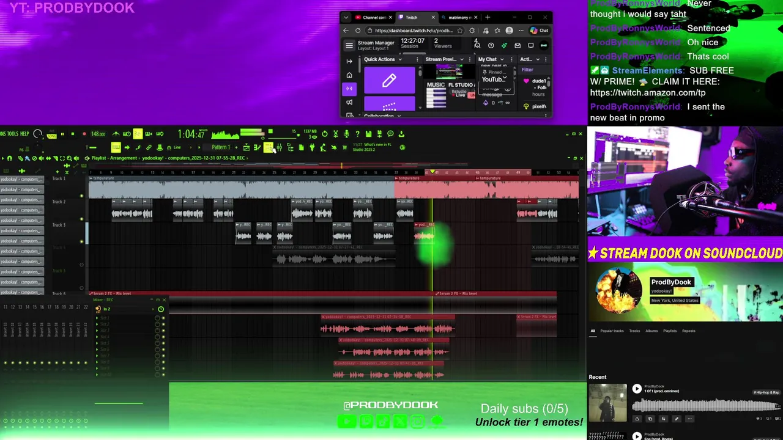The height and width of the screenshot is (440, 783).
Task: Expand Activity Feed panel dropdown
Action: point(537,59)
